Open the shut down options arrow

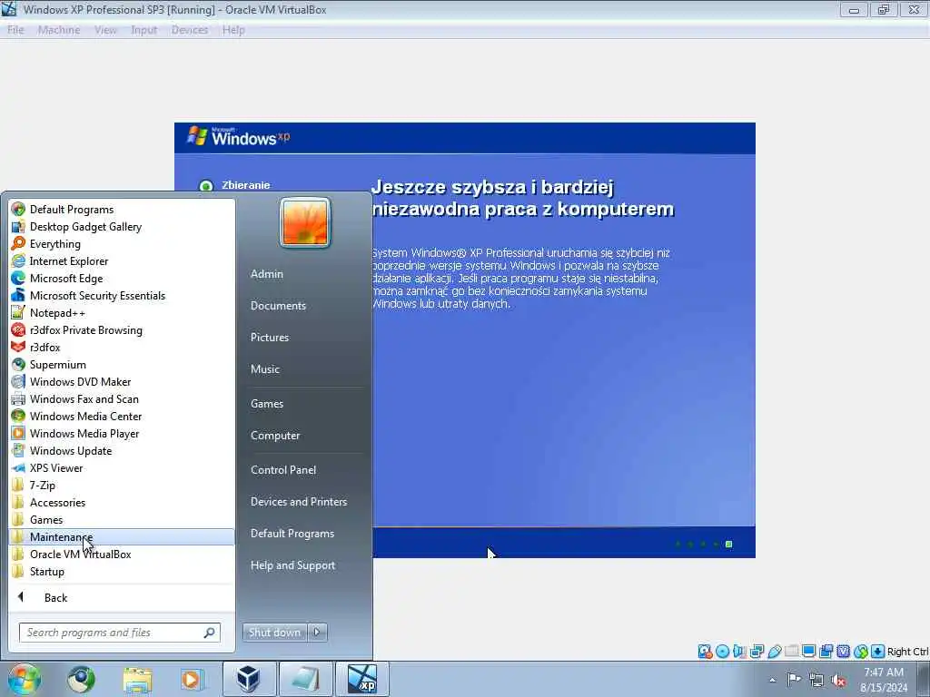click(x=317, y=633)
